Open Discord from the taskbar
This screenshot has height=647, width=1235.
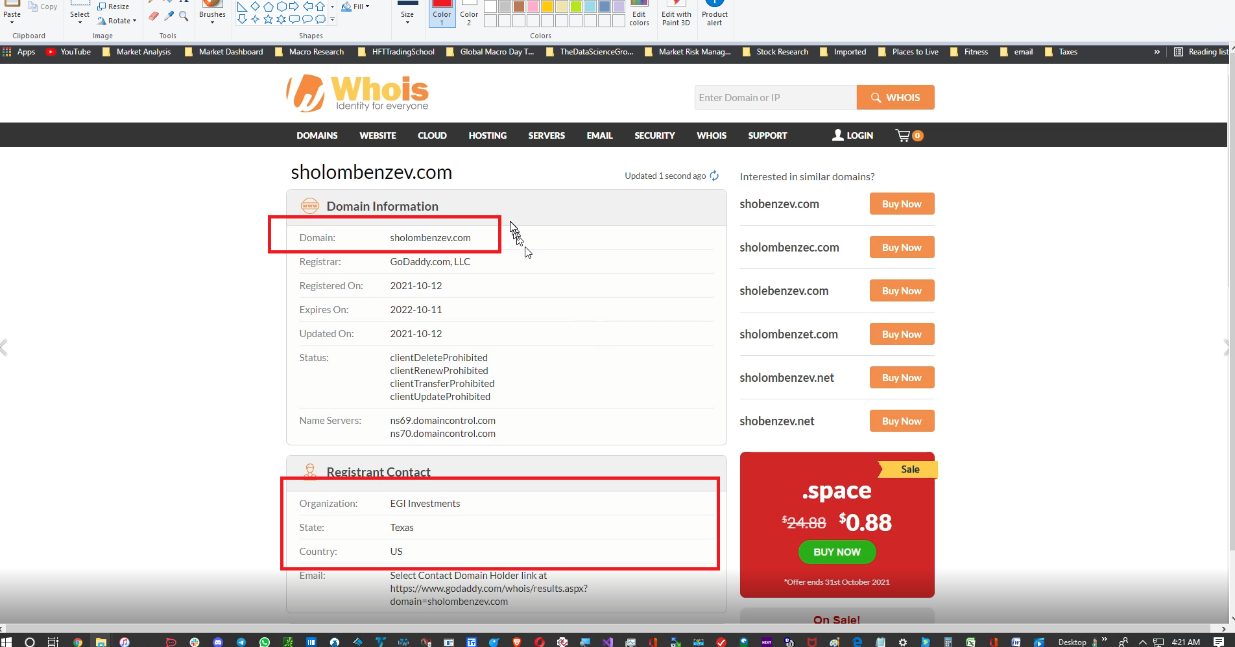(218, 642)
